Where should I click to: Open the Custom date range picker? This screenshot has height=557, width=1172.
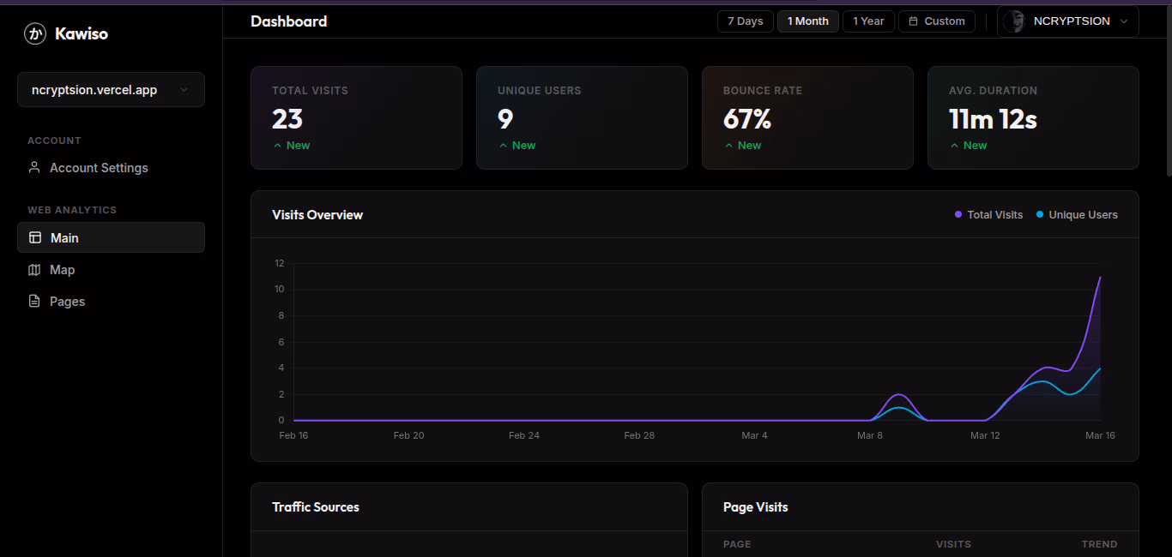937,21
